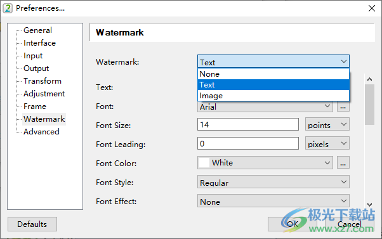
Task: Choose Text option in the Watermark list
Action: click(x=273, y=85)
